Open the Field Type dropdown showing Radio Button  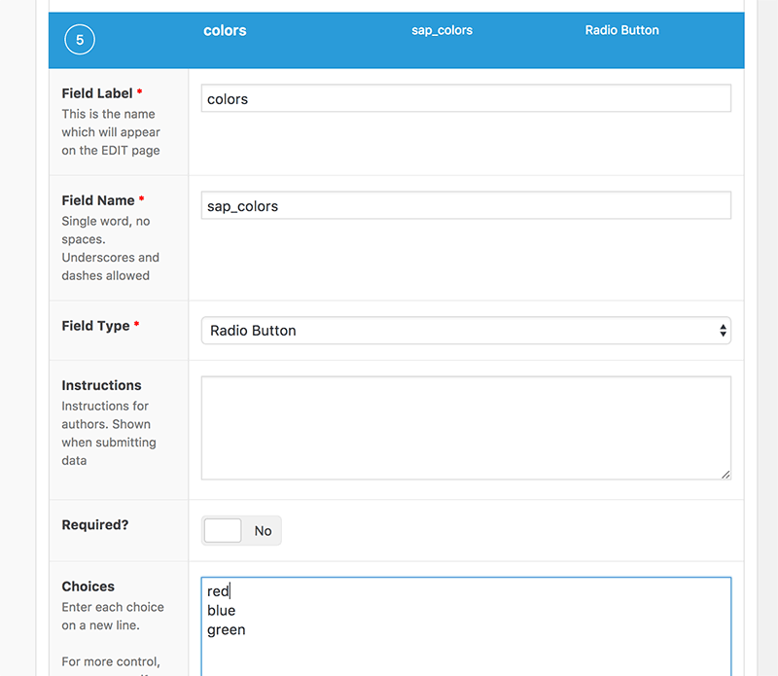click(466, 331)
